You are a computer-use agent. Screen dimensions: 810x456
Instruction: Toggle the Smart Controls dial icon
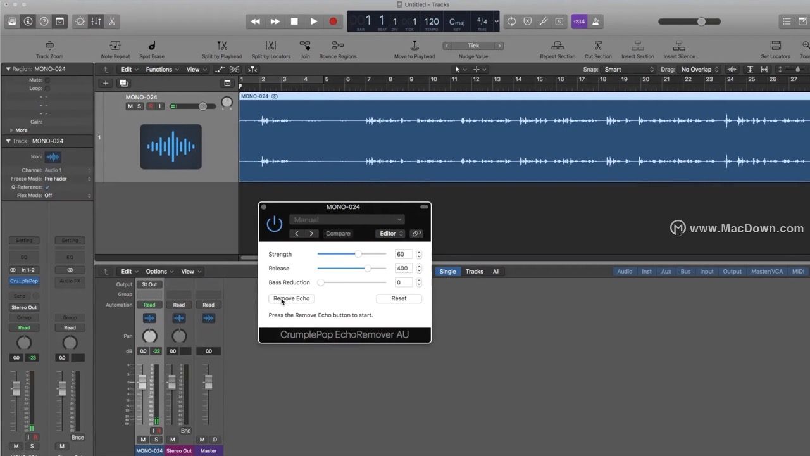coord(80,22)
